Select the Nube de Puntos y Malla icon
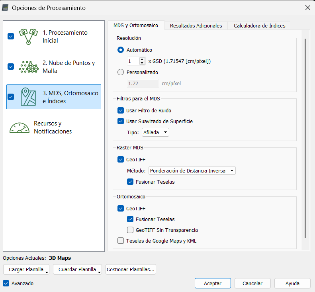 [x=28, y=67]
